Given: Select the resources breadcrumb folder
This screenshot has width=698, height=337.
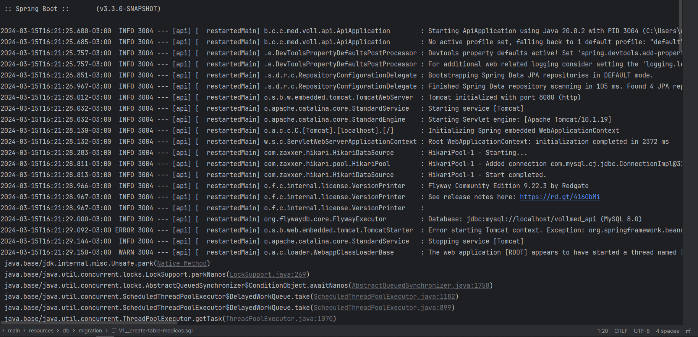Looking at the screenshot, I should pyautogui.click(x=41, y=331).
